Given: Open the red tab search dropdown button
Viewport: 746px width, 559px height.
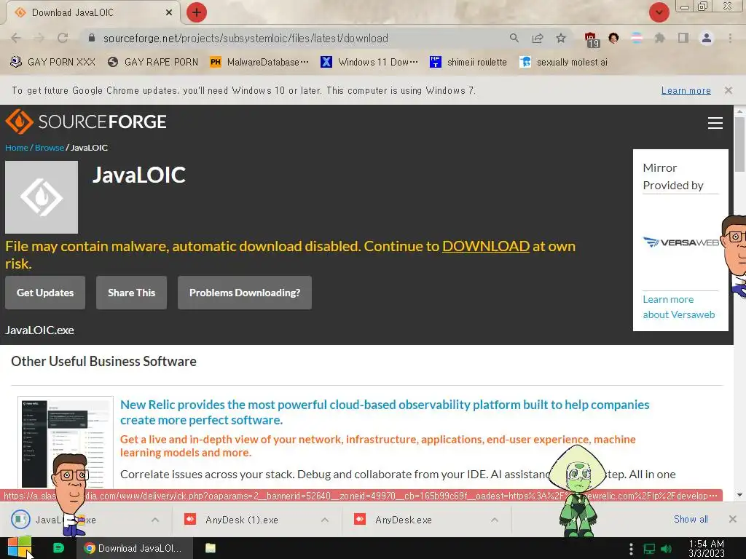Looking at the screenshot, I should pyautogui.click(x=659, y=12).
